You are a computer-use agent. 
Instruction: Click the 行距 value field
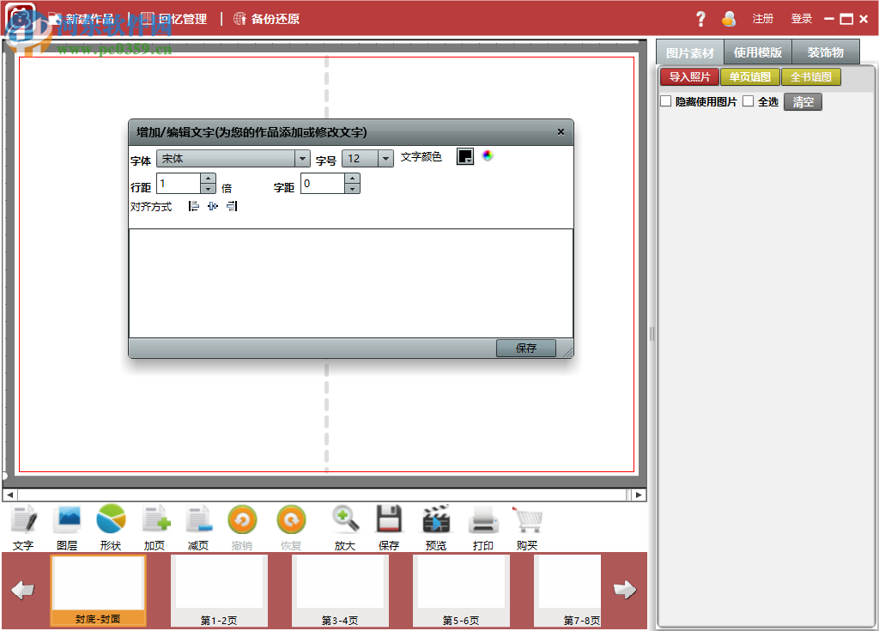(179, 184)
